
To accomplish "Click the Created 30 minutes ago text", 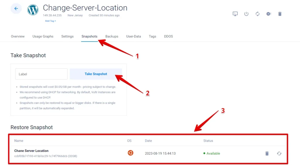I will coord(104,15).
